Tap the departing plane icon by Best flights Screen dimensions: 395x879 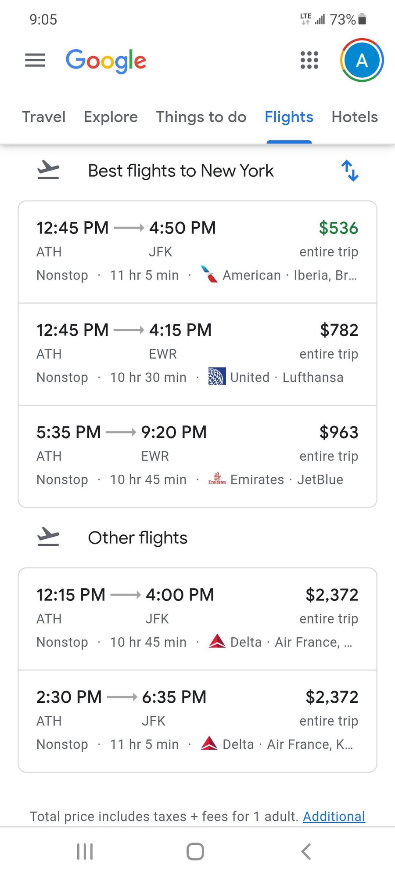coord(48,170)
